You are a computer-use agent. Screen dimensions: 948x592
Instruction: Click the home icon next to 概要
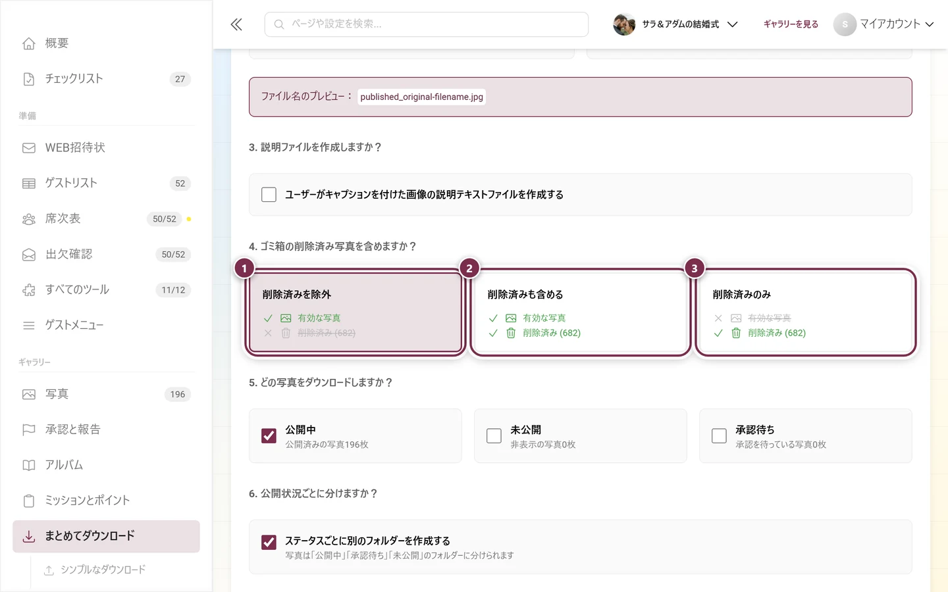29,43
